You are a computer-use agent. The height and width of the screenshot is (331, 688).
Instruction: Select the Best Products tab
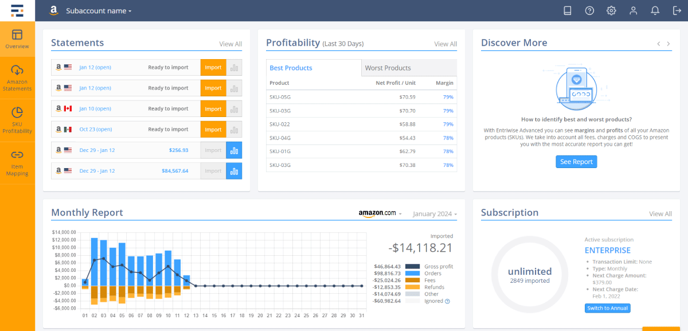pyautogui.click(x=291, y=68)
